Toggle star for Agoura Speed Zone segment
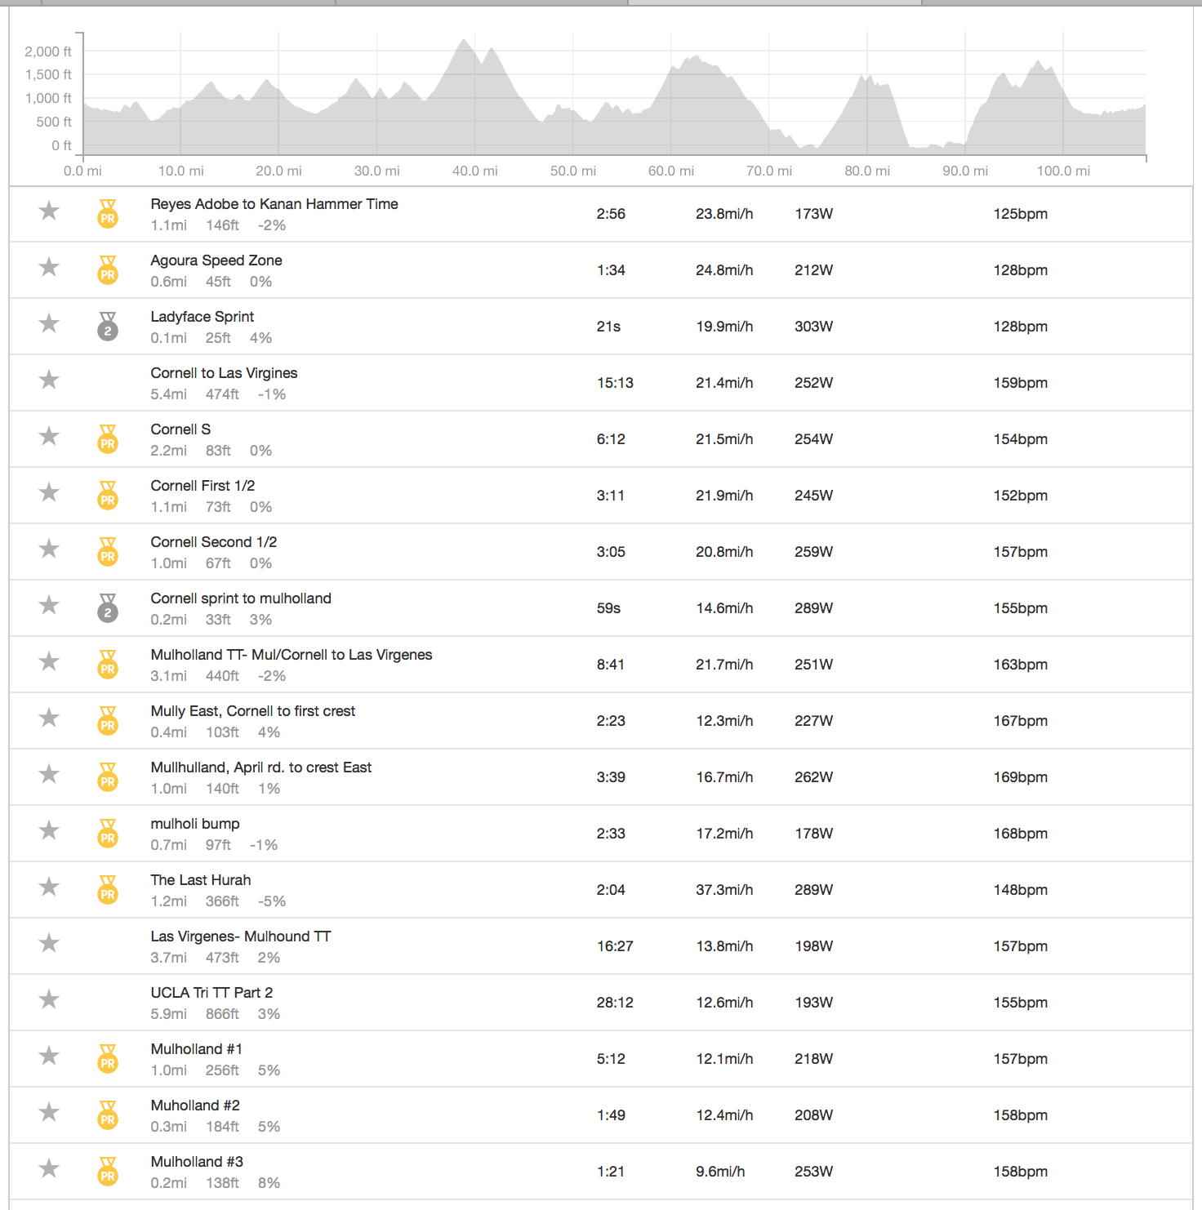1202x1210 pixels. click(x=49, y=268)
